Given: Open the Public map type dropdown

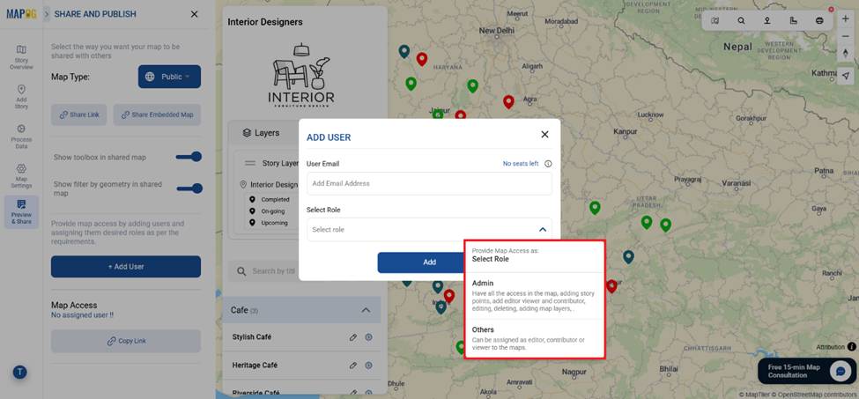Looking at the screenshot, I should (169, 77).
